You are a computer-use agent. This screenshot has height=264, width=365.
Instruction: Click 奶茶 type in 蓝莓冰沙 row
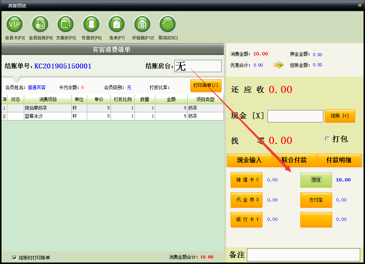(193, 116)
